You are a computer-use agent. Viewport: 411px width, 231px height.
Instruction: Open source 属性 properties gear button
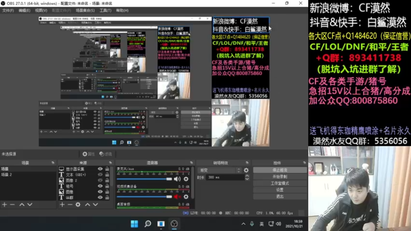(x=88, y=154)
